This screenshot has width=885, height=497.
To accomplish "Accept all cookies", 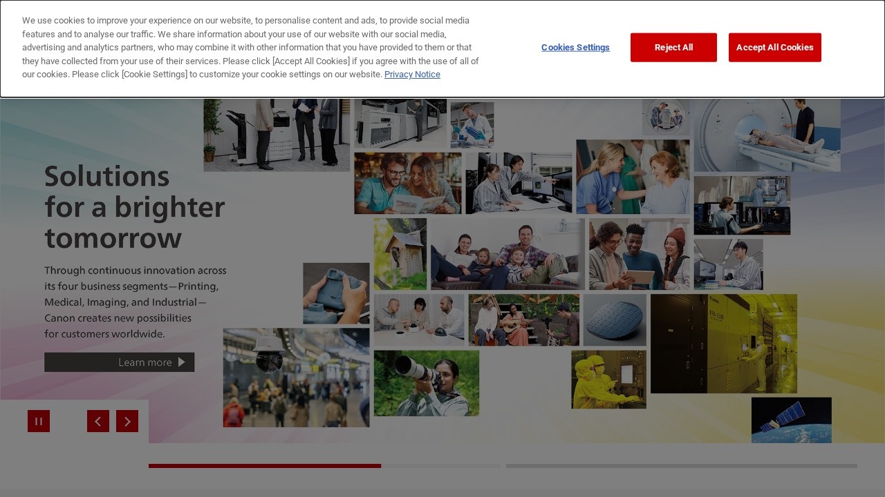I will [x=774, y=48].
